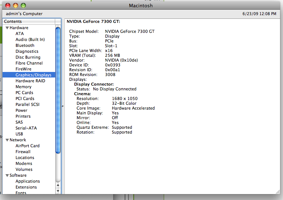Collapse the Software category triangle
Image resolution: width=283 pixels, height=200 pixels.
7,176
